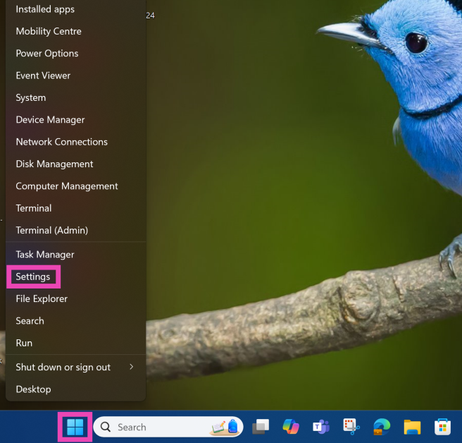Viewport: 462px width, 443px height.
Task: Open Microsoft Store from the taskbar
Action: (442, 427)
